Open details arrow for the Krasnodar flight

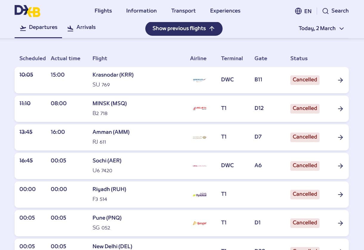(340, 80)
